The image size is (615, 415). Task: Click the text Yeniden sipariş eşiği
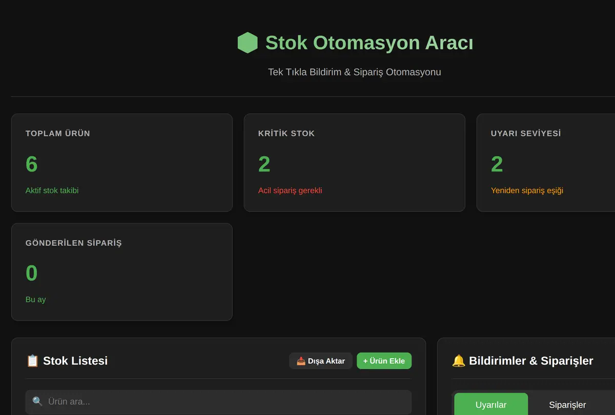(x=527, y=190)
